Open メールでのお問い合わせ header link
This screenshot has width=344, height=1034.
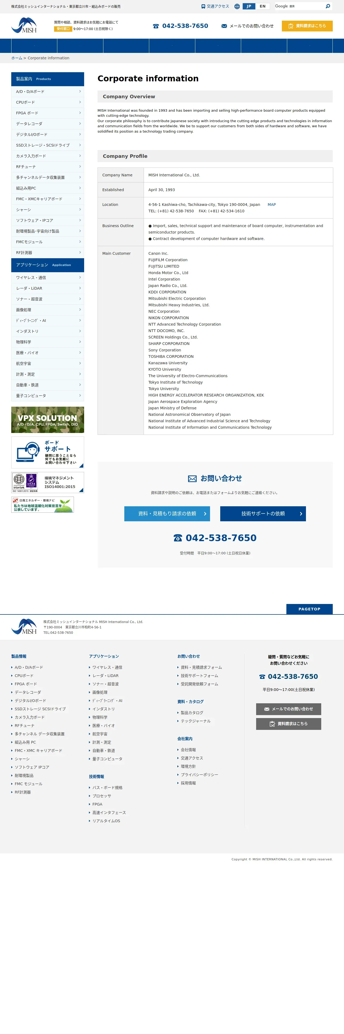tap(252, 26)
